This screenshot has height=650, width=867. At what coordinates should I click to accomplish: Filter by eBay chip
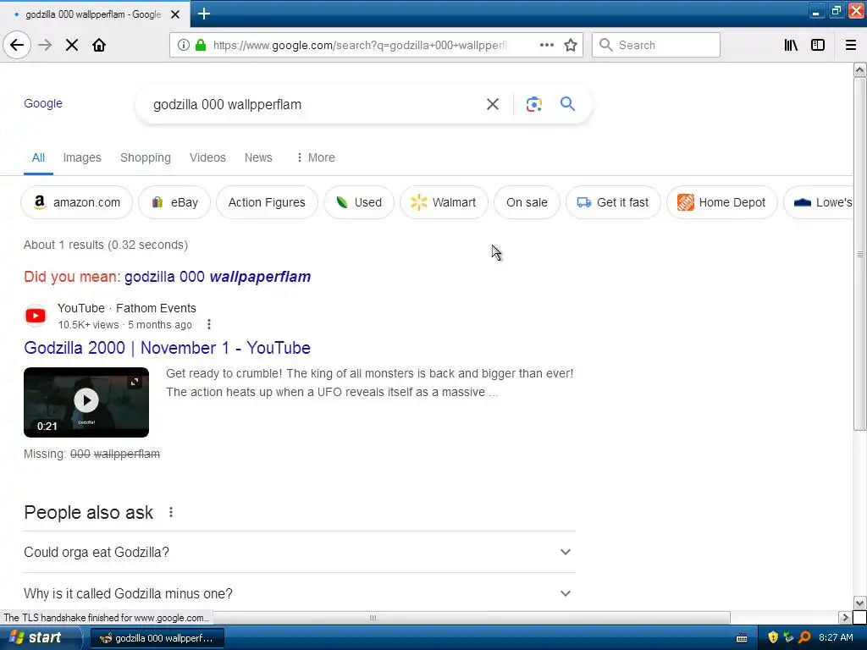(x=174, y=202)
